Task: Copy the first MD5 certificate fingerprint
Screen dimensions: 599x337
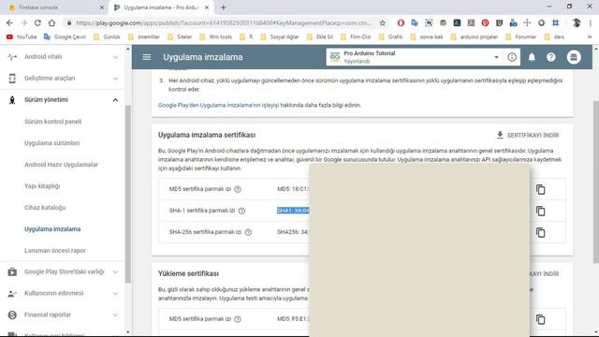Action: [x=540, y=189]
